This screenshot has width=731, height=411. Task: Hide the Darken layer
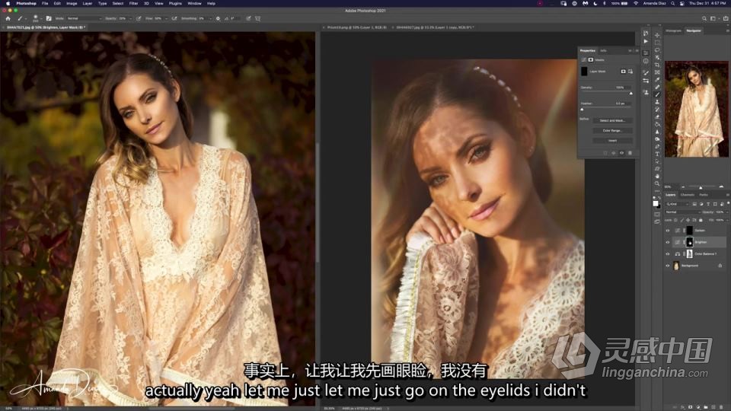click(668, 230)
